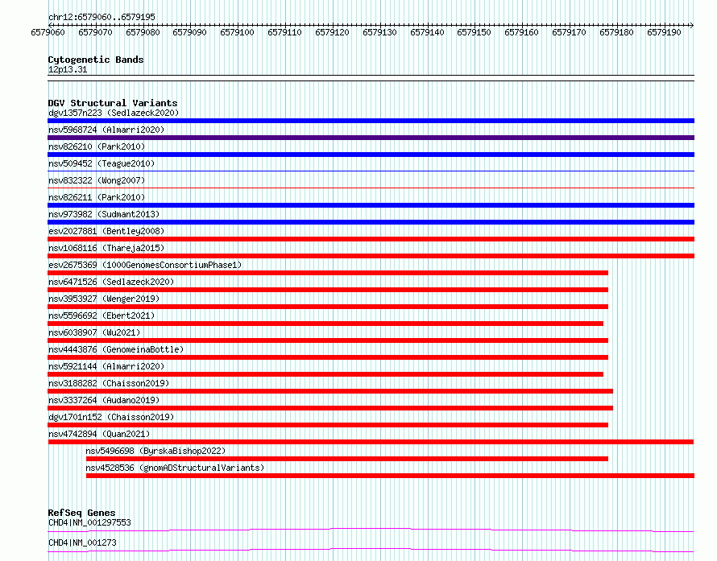Click variant label dgv1357n223 (Sedlazeck2020)

114,113
